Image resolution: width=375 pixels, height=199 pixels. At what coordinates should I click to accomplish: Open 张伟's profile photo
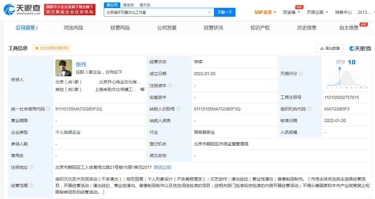point(64,68)
